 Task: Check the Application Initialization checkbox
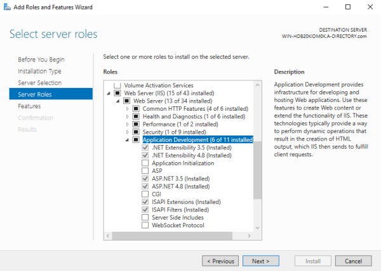[146, 163]
